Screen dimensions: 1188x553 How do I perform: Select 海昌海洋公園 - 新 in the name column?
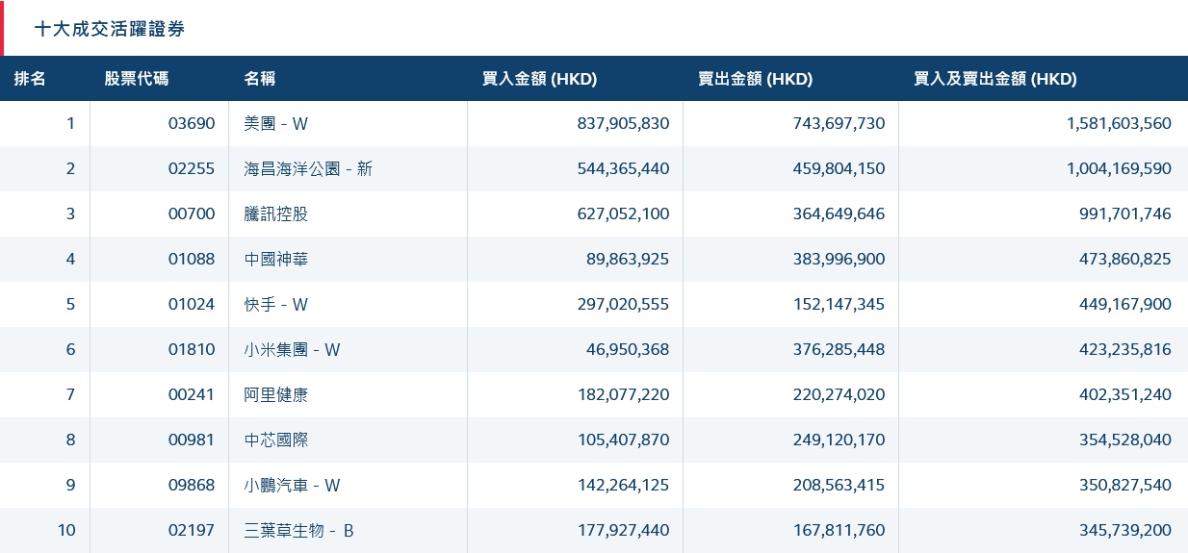(x=308, y=168)
